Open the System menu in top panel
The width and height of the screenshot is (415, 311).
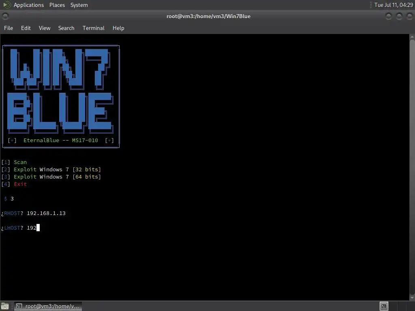point(79,5)
